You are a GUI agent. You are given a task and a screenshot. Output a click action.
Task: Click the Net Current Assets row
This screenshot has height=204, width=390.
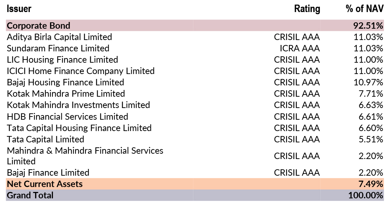(45, 184)
